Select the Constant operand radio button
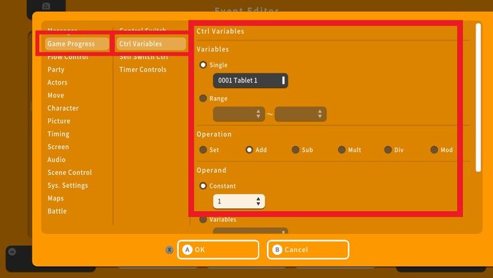The height and width of the screenshot is (278, 493). (x=203, y=186)
